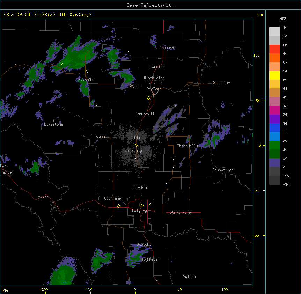Click the Blackfalds city label
This screenshot has width=301, height=294.
(154, 78)
